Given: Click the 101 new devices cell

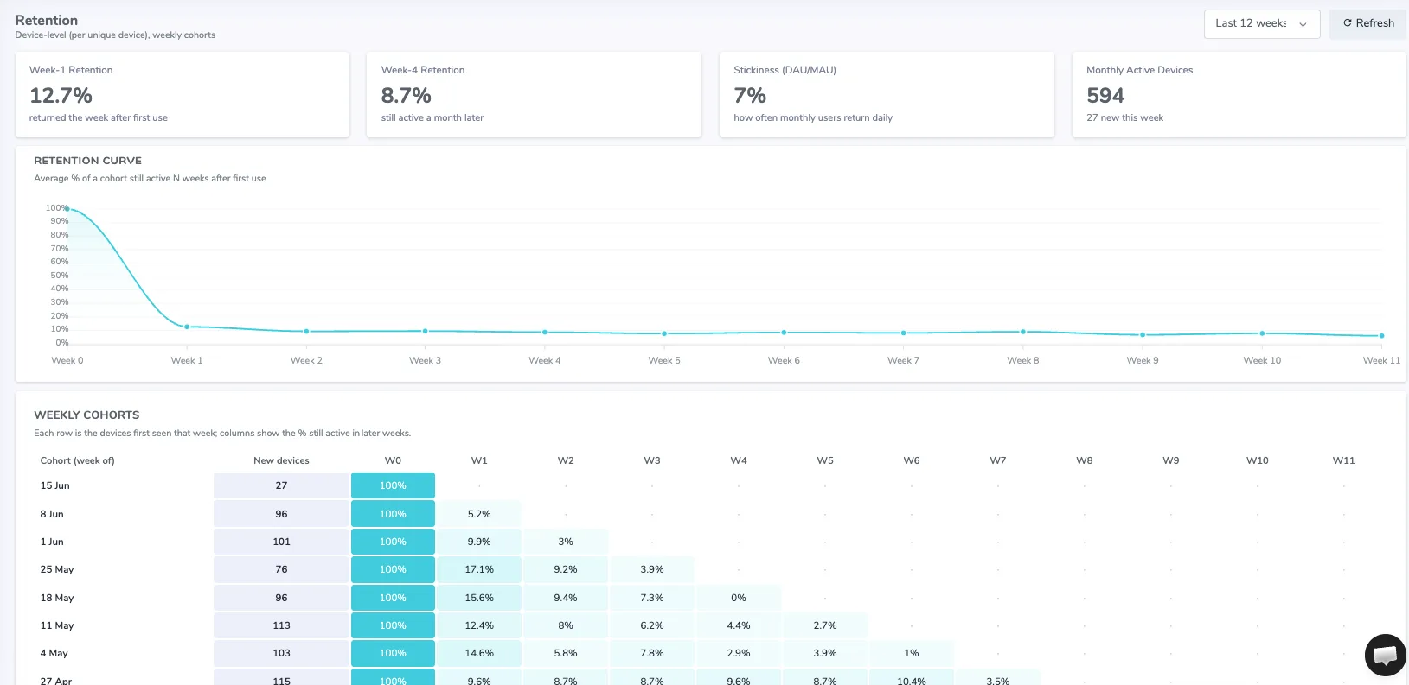Looking at the screenshot, I should click(281, 542).
